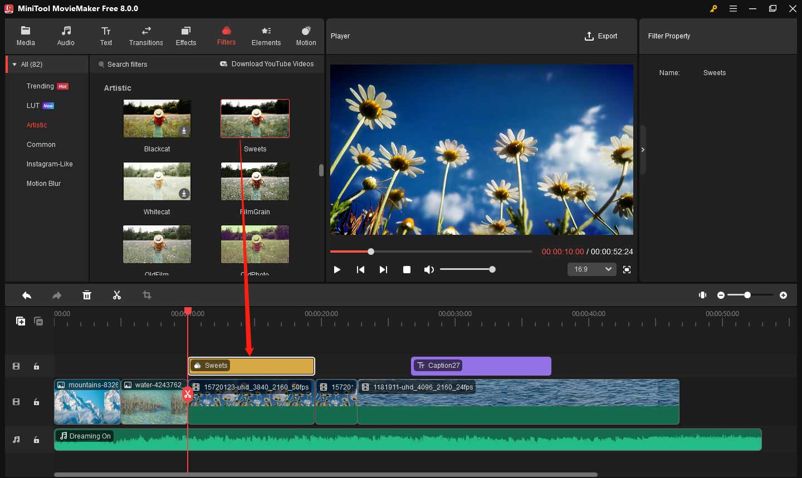Select the Whitecat filter thumbnail

(x=157, y=181)
